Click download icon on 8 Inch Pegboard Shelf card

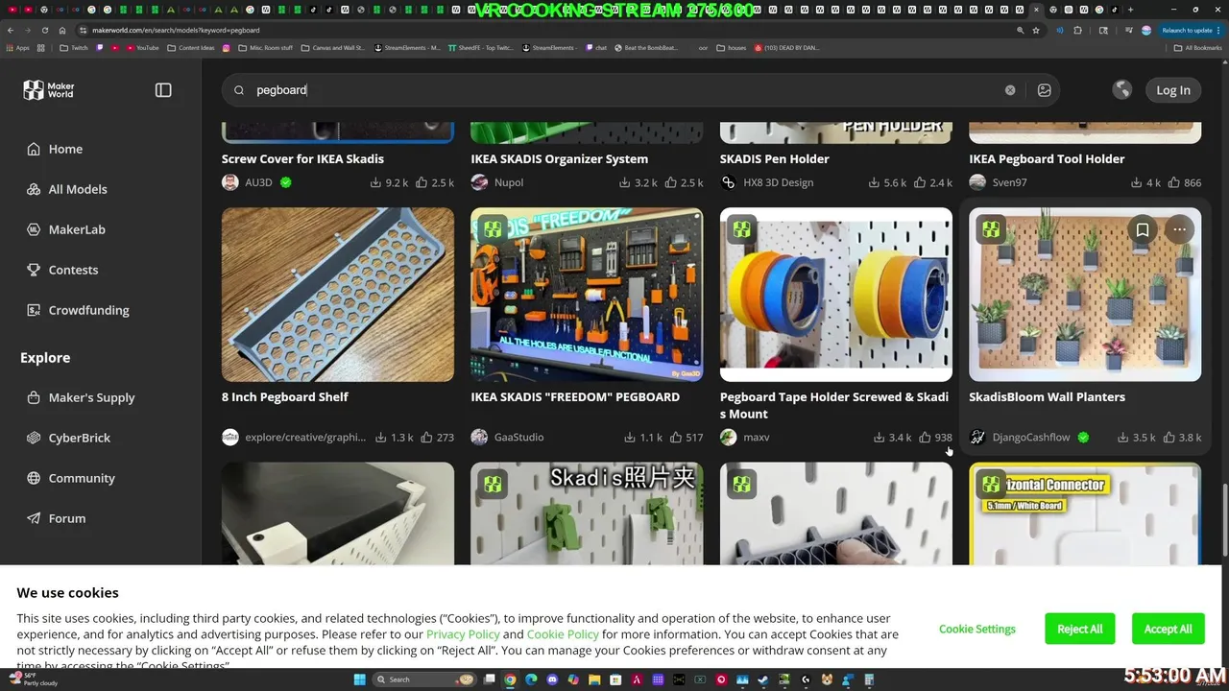click(381, 437)
